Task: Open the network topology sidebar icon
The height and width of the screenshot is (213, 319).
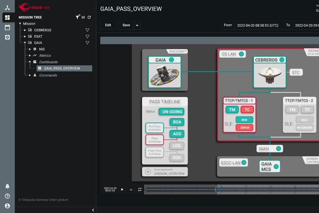Action: click(x=7, y=8)
